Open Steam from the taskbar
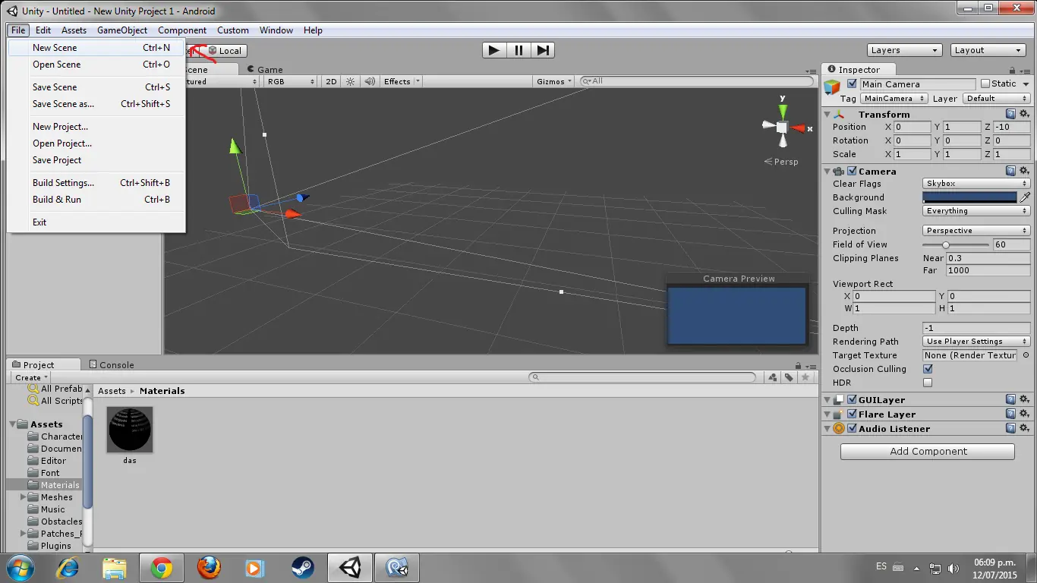 (302, 567)
